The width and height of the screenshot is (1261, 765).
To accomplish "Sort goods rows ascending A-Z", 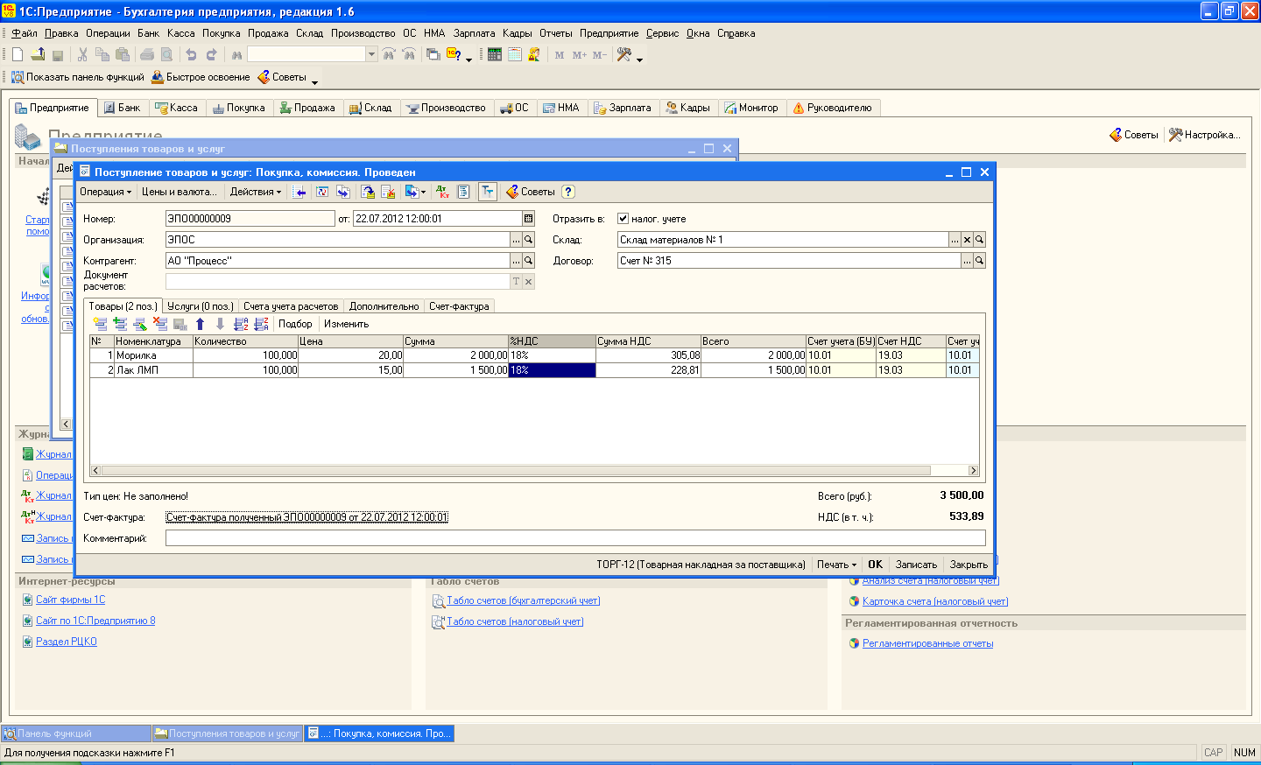I will click(241, 324).
